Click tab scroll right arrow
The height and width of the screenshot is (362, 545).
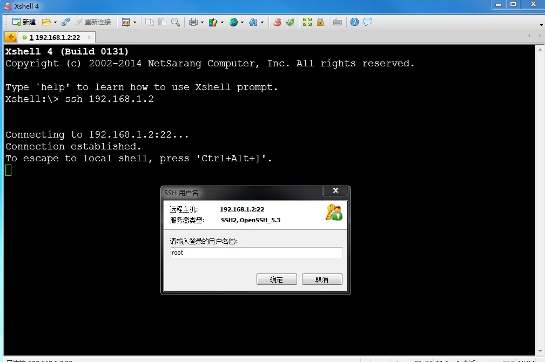coord(540,36)
